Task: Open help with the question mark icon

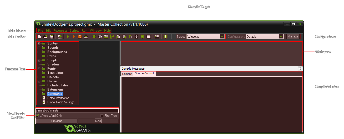Action: [x=165, y=37]
